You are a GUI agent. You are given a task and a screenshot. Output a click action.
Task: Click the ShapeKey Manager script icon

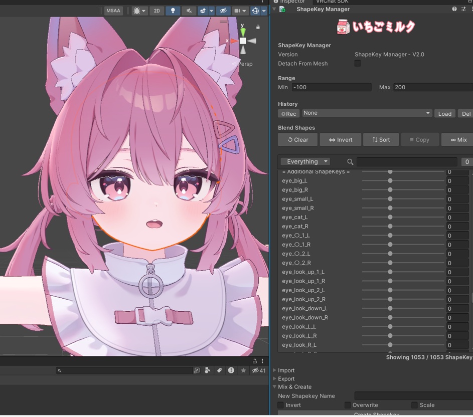pyautogui.click(x=282, y=10)
